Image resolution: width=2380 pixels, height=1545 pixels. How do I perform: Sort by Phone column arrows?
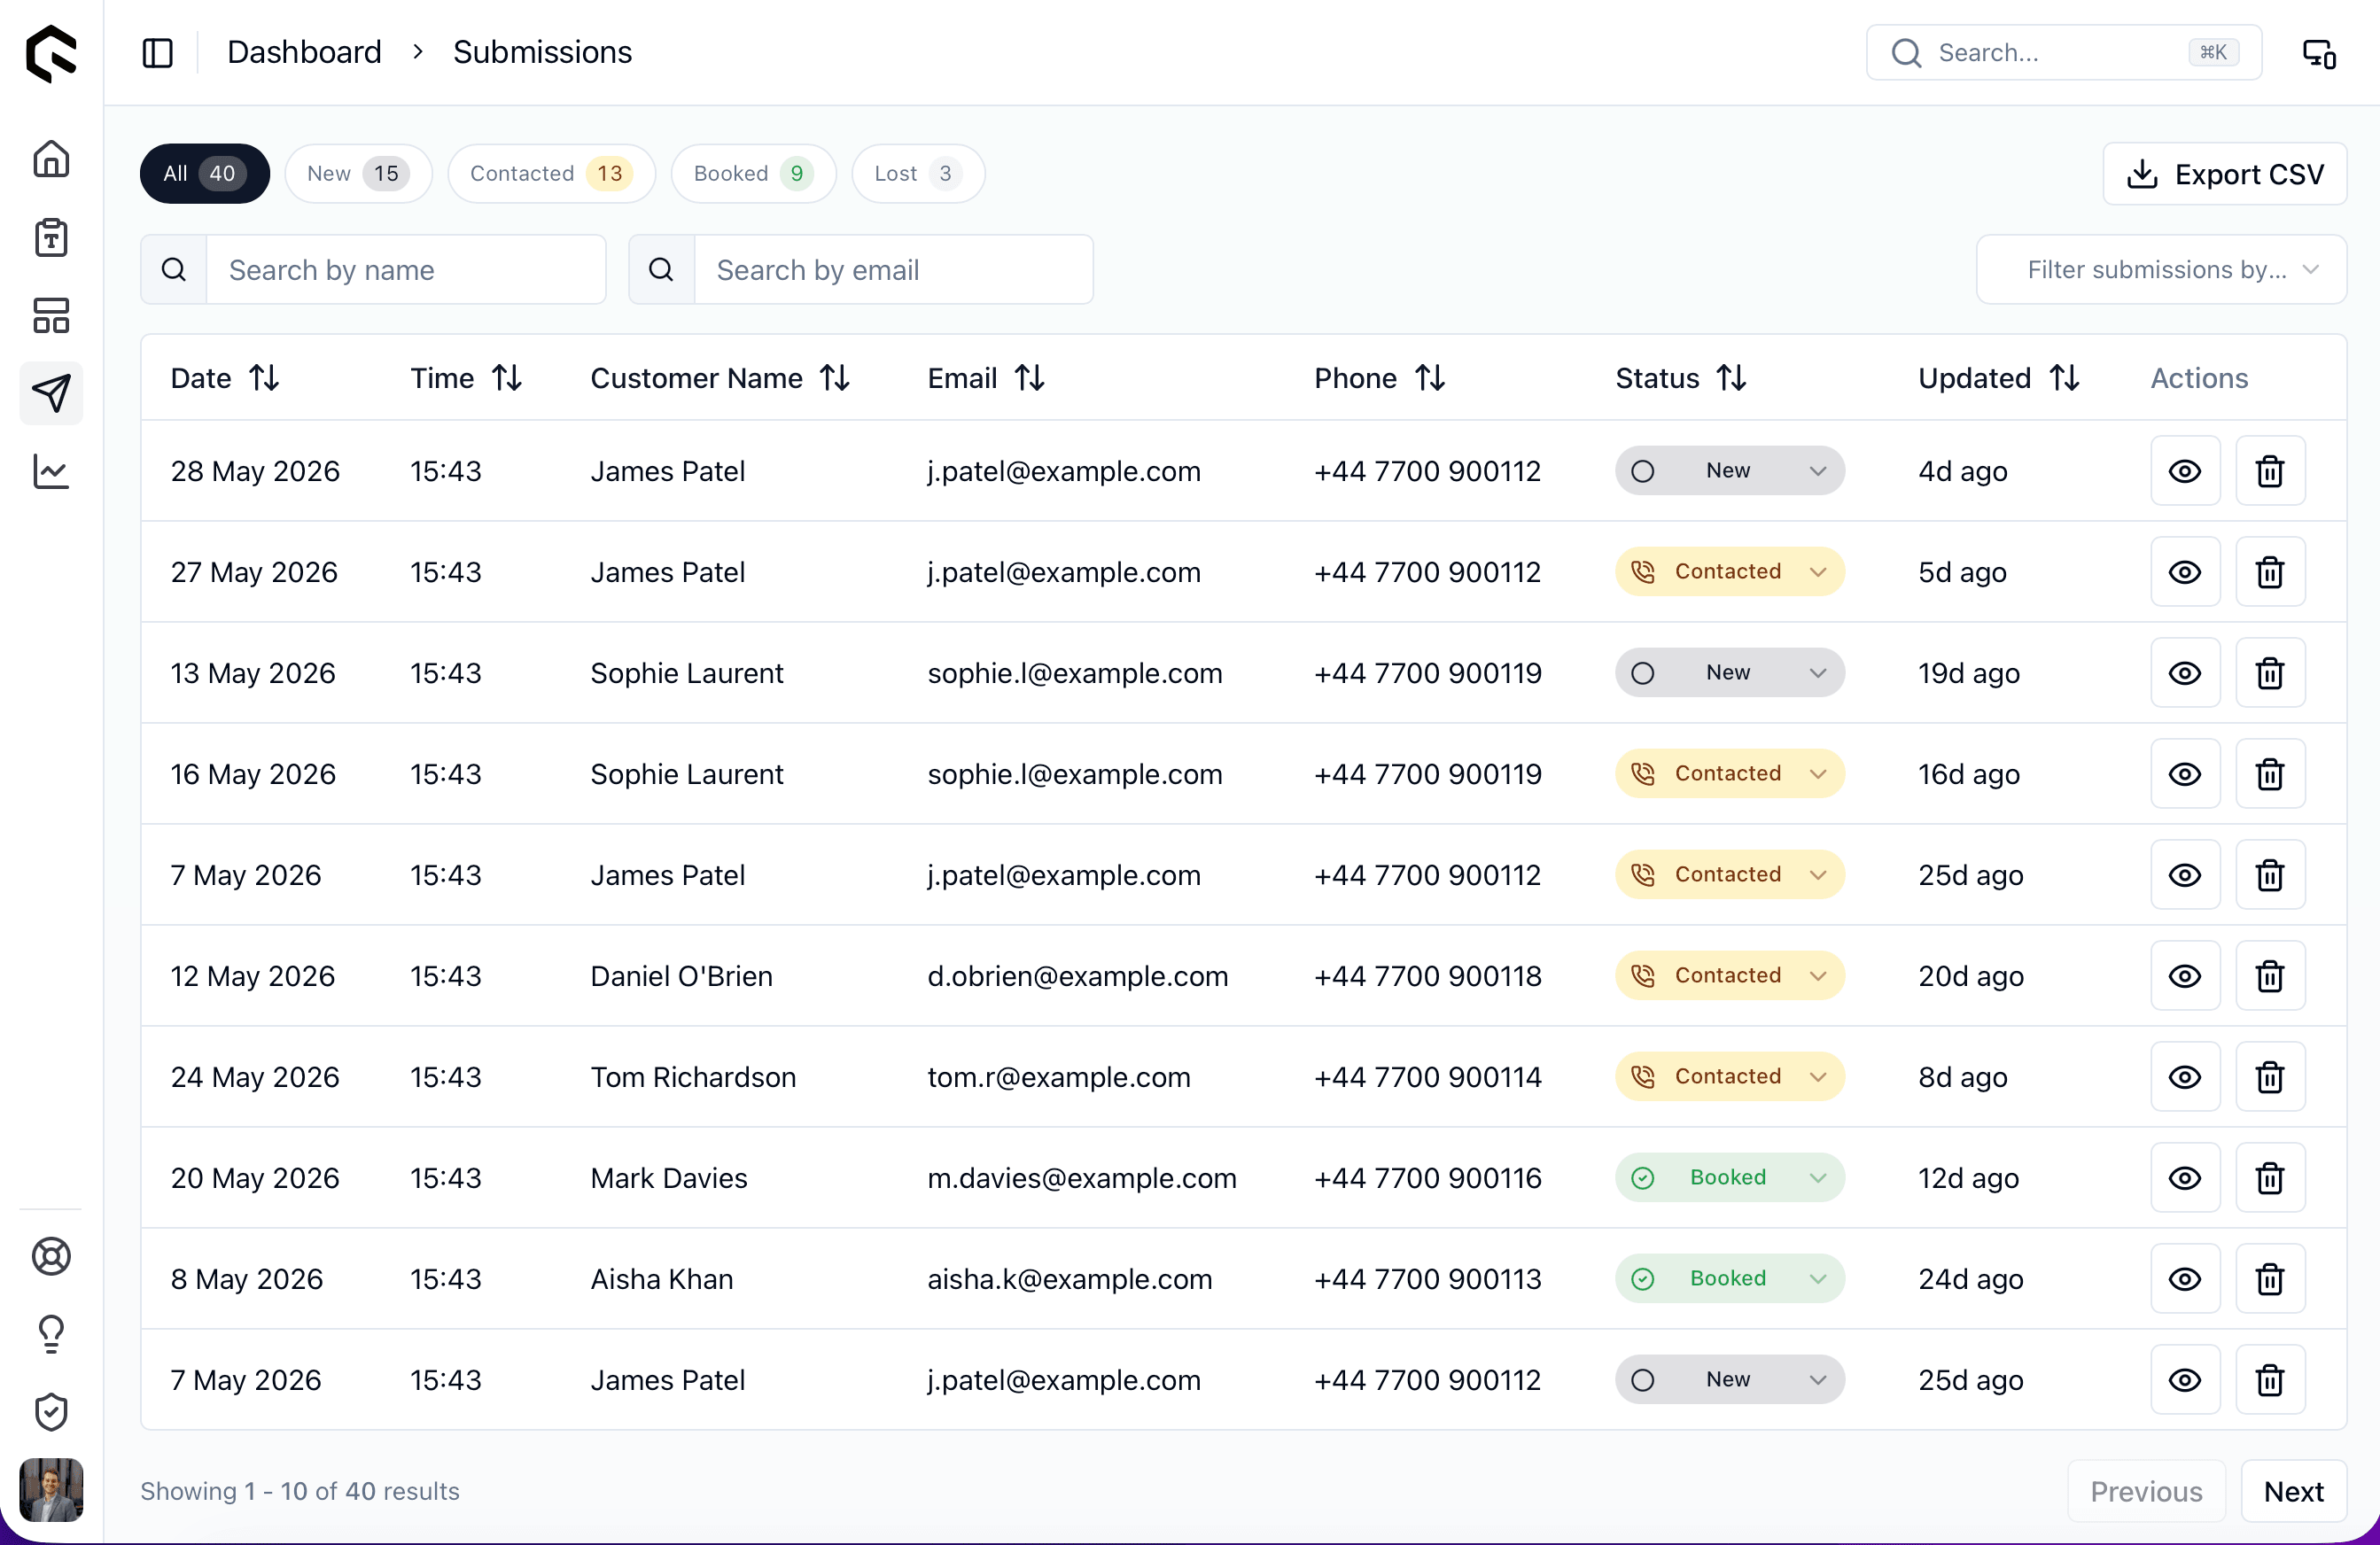click(x=1430, y=378)
